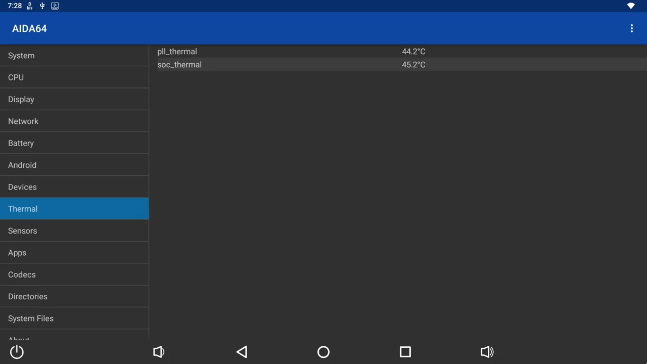Tap the home circle navigation icon
The height and width of the screenshot is (364, 647).
[x=323, y=351]
